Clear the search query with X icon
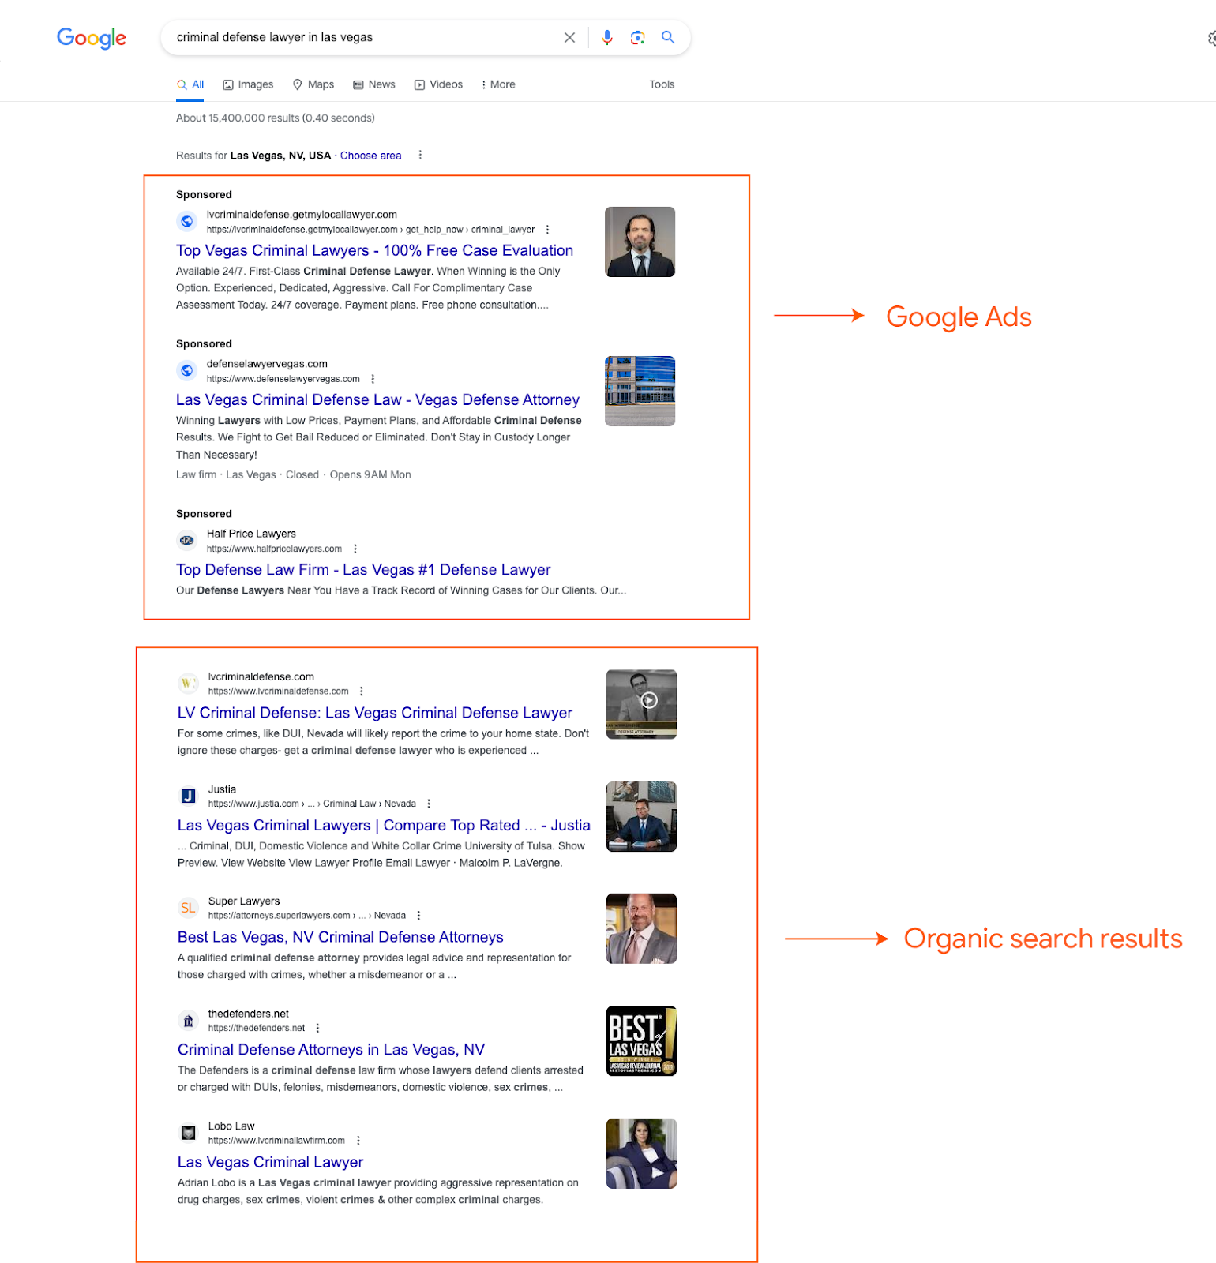Image resolution: width=1216 pixels, height=1263 pixels. click(x=569, y=37)
